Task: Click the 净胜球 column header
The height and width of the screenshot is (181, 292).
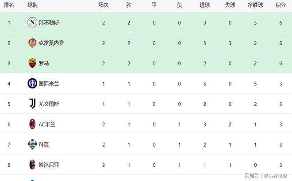Action: 255,5
